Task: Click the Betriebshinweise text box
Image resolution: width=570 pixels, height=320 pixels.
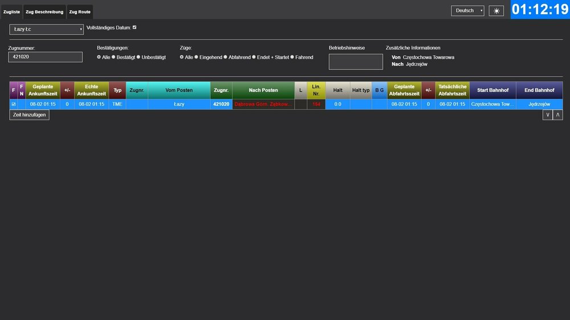Action: coord(356,61)
